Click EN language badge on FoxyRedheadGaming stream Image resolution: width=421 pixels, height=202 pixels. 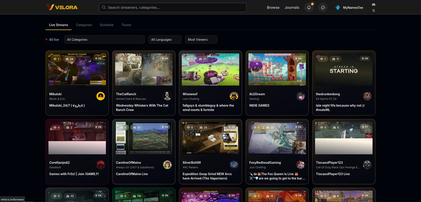tap(298, 127)
